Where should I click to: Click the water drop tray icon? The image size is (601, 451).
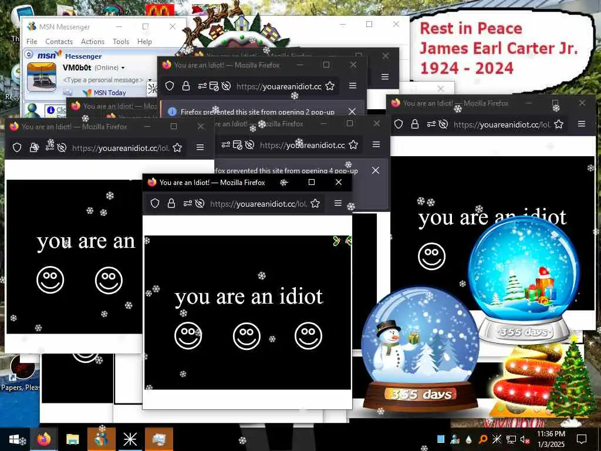[469, 439]
